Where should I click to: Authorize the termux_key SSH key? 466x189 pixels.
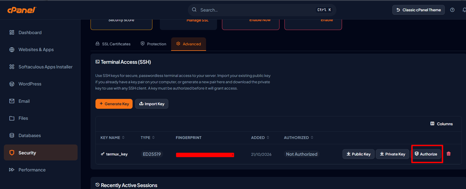426,154
